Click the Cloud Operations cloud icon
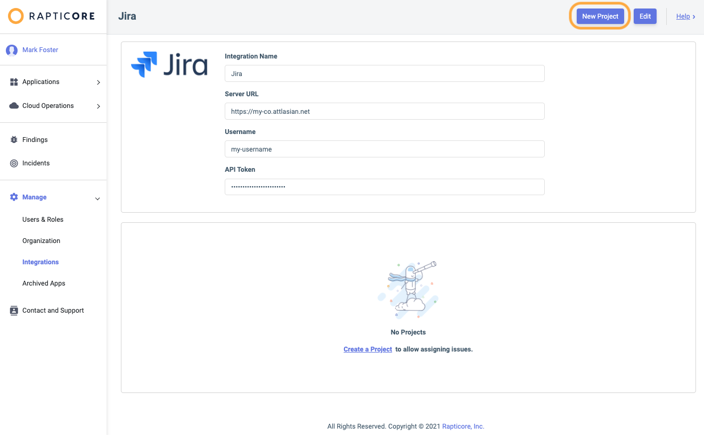 pyautogui.click(x=14, y=106)
